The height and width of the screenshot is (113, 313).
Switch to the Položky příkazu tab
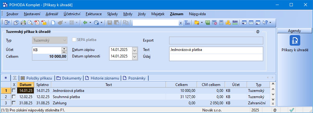tap(37, 78)
